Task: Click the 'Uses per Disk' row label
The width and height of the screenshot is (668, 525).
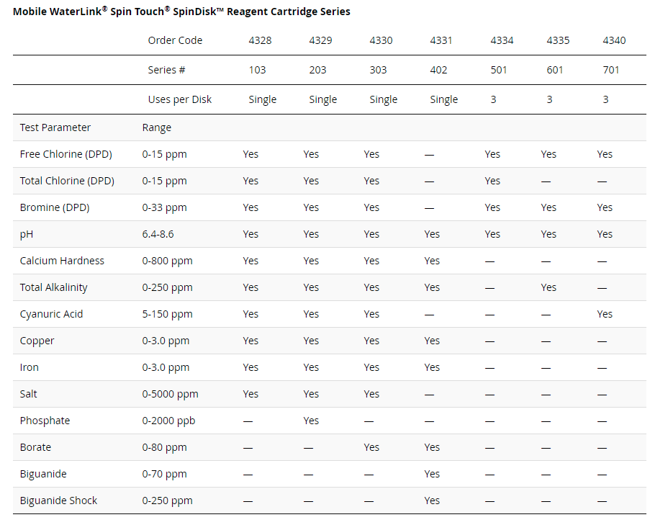Action: (180, 99)
